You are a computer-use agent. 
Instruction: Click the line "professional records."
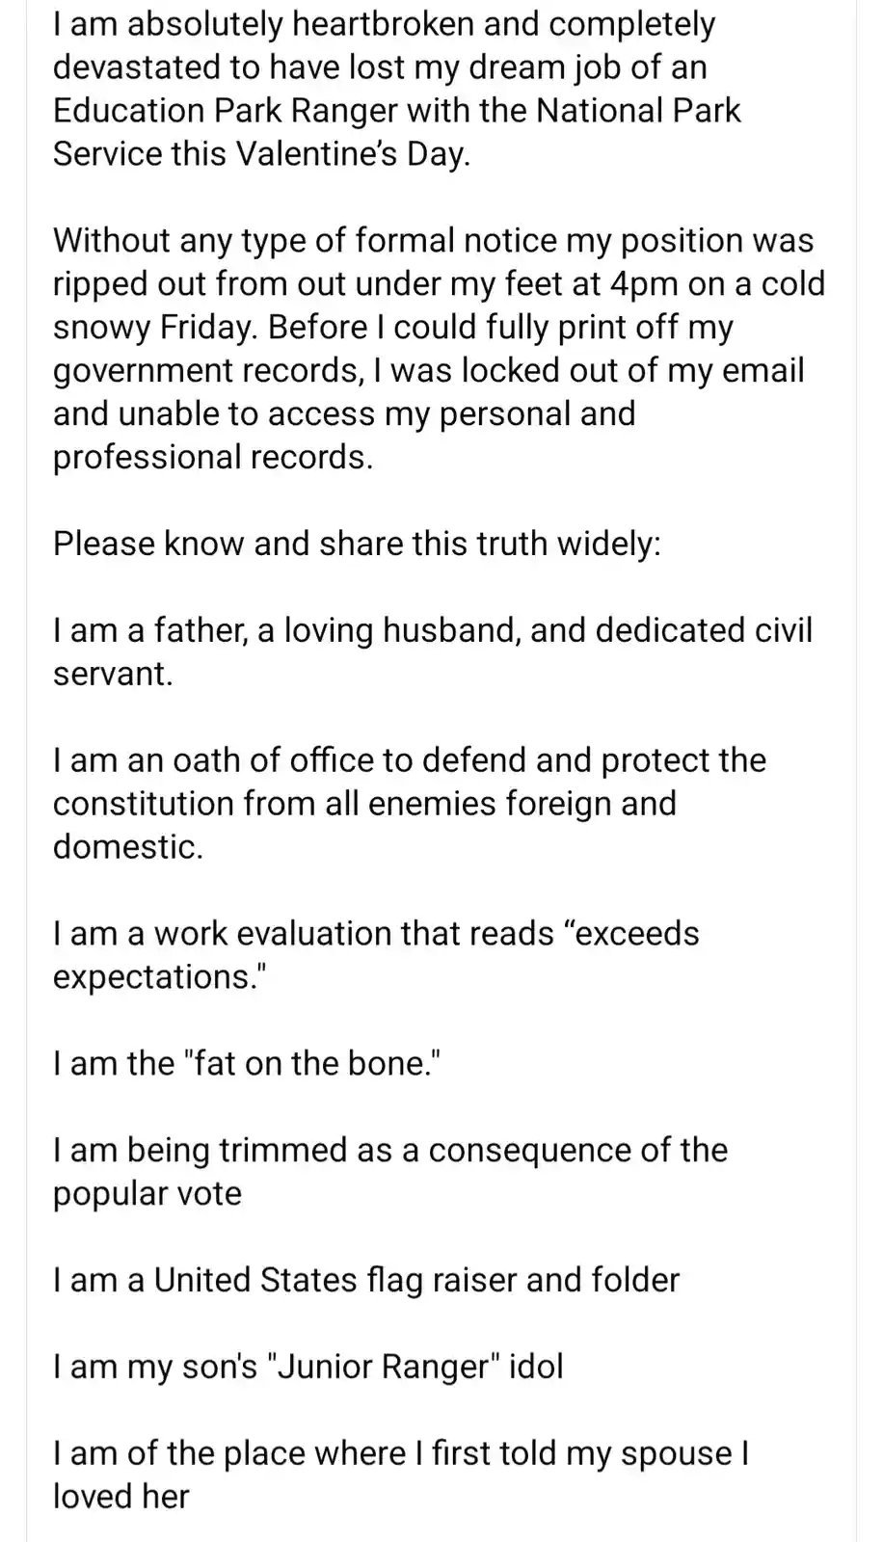point(213,457)
